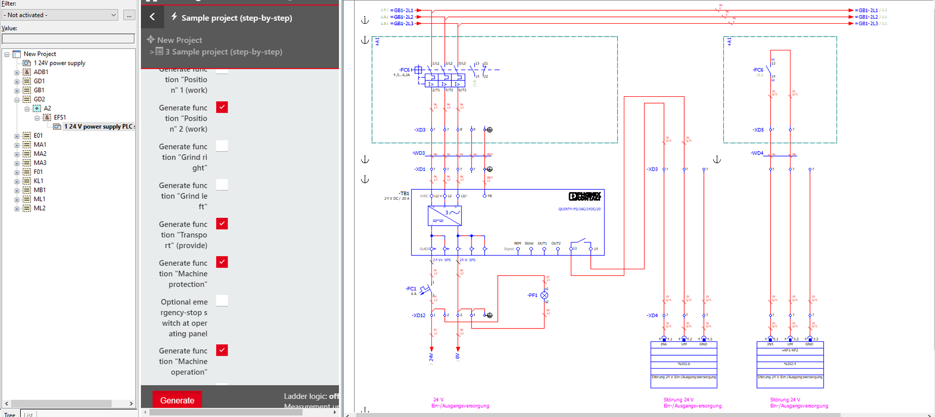Click the page icon of 1 24V power supply
935x417 pixels.
tap(27, 63)
